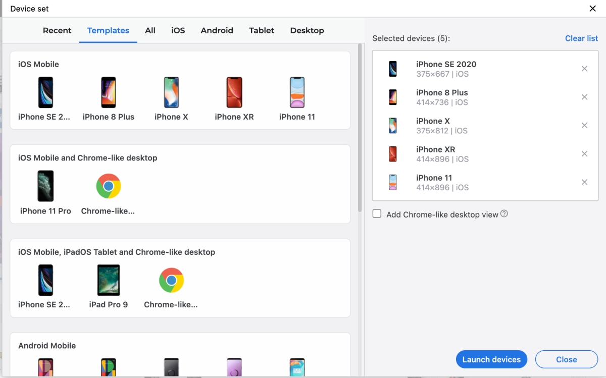The image size is (606, 378).
Task: Click the Android Mobile template heading
Action: (x=47, y=346)
